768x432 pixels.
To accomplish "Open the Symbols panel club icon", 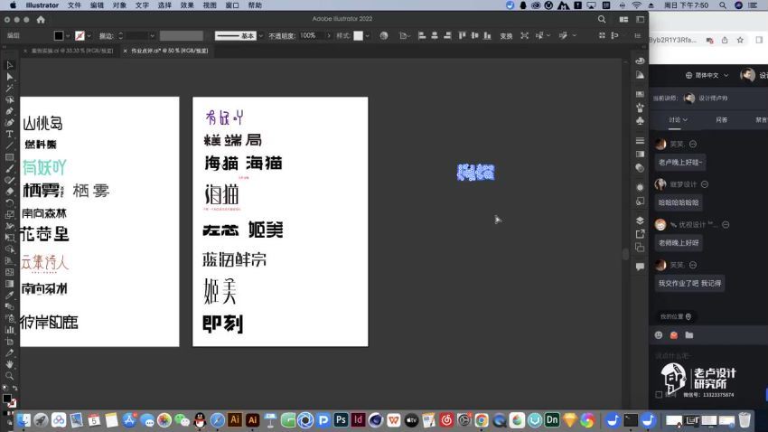I will [x=640, y=120].
